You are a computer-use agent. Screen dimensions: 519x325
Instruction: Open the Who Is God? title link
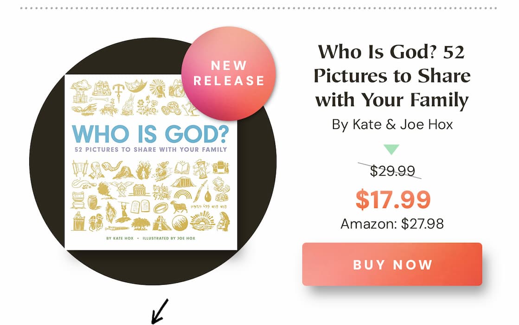pos(394,75)
